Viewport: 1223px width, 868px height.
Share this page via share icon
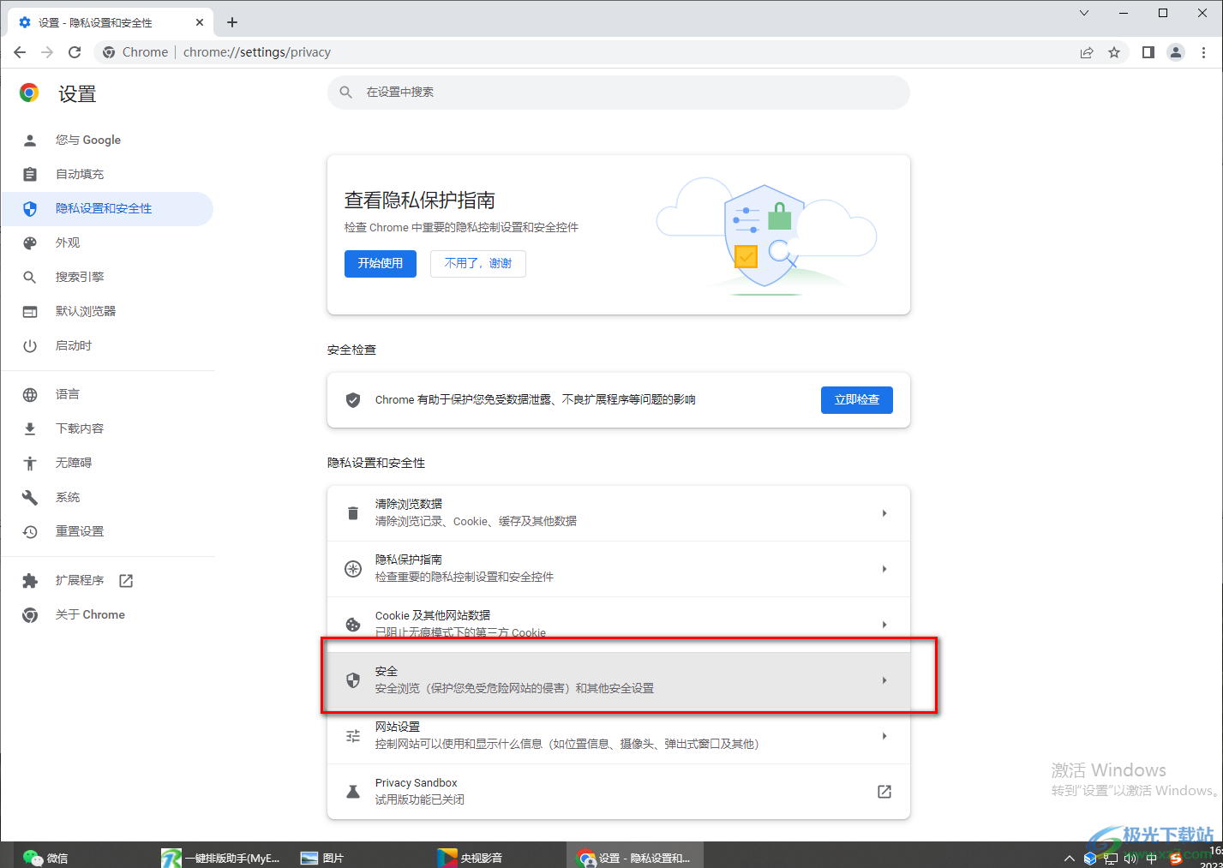pos(1087,52)
